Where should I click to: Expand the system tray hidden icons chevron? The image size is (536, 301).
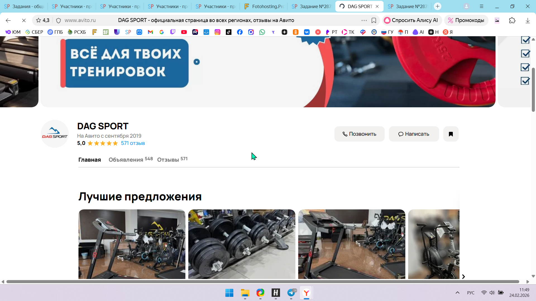pyautogui.click(x=457, y=293)
